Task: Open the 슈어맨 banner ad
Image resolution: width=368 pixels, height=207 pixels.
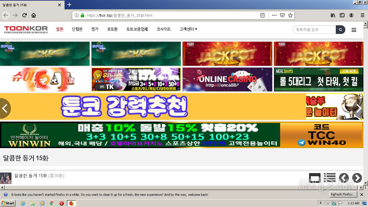Action: click(x=45, y=79)
